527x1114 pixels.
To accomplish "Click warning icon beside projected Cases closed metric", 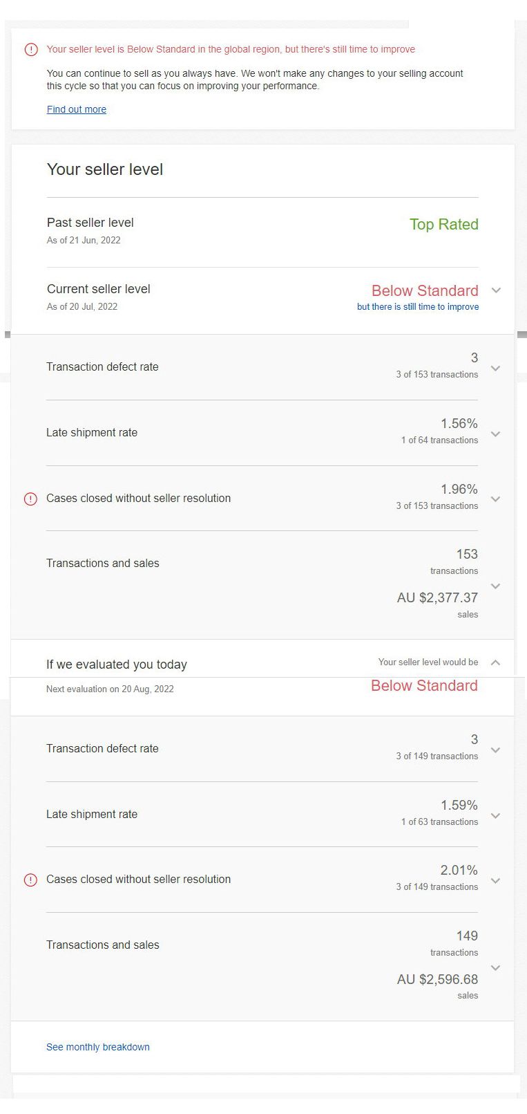I will 30,880.
